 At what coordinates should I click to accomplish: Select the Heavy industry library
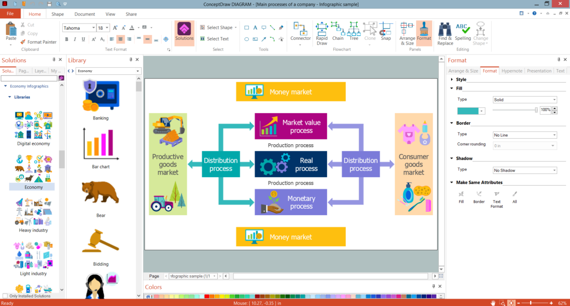pos(33,215)
